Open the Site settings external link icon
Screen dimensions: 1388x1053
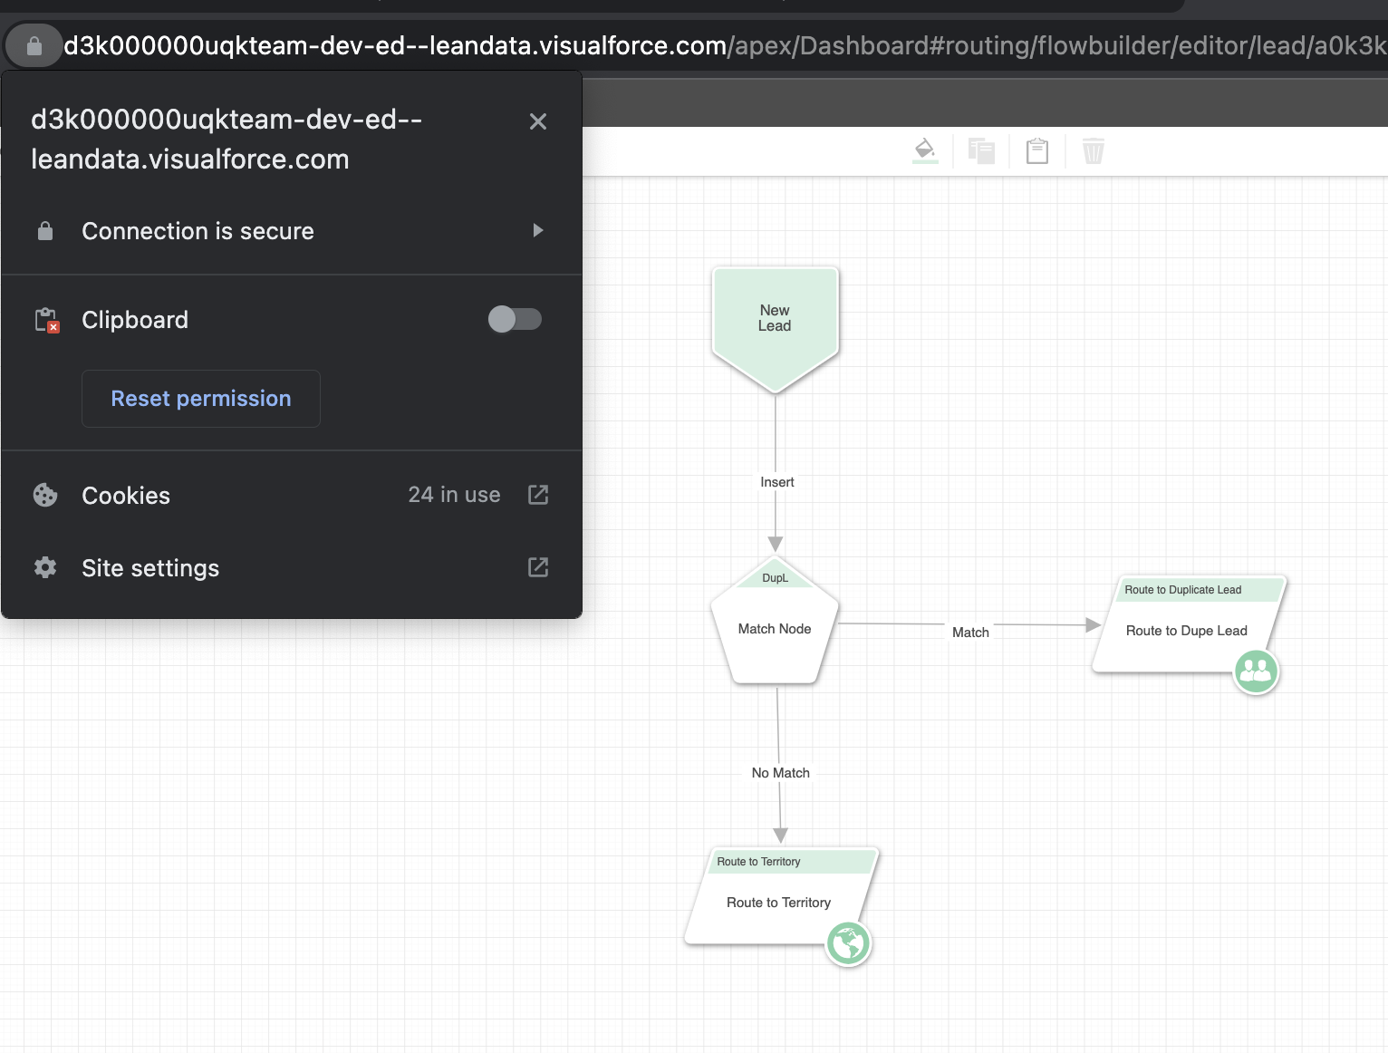(538, 567)
